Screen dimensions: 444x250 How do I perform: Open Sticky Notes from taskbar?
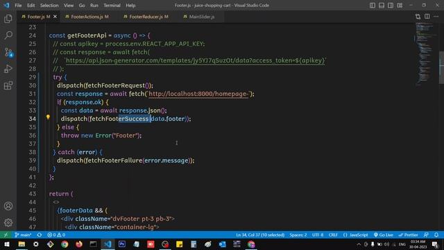(179, 244)
